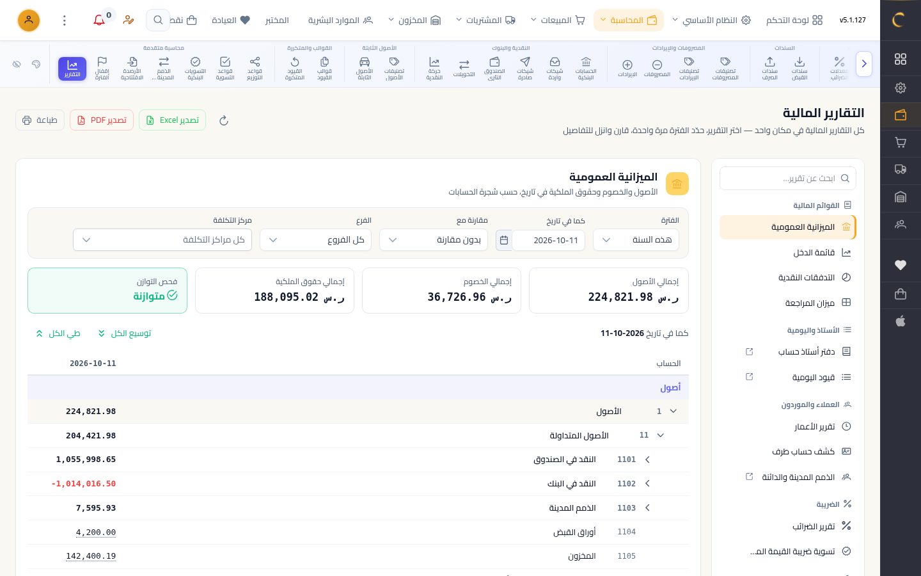Open the user avatar menu
The width and height of the screenshot is (921, 576).
pos(29,20)
